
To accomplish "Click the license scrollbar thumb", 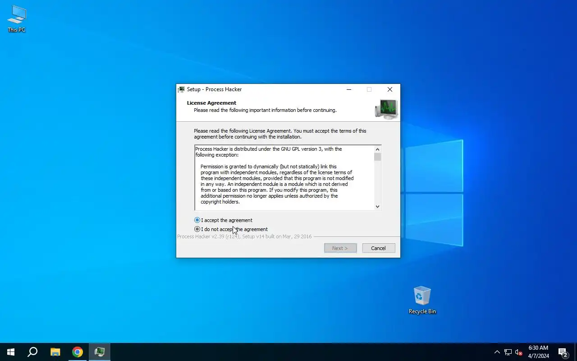I will coord(377,157).
